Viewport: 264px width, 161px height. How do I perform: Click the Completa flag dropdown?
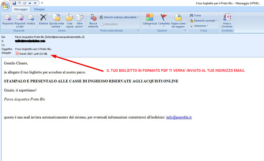tap(164, 21)
